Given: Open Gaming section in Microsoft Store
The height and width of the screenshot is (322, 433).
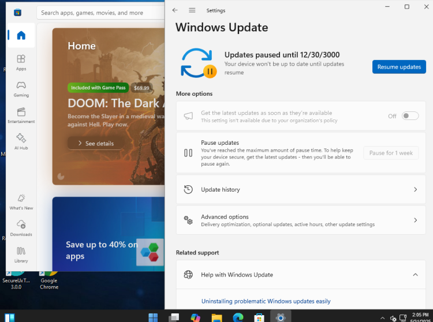Looking at the screenshot, I should click(21, 89).
